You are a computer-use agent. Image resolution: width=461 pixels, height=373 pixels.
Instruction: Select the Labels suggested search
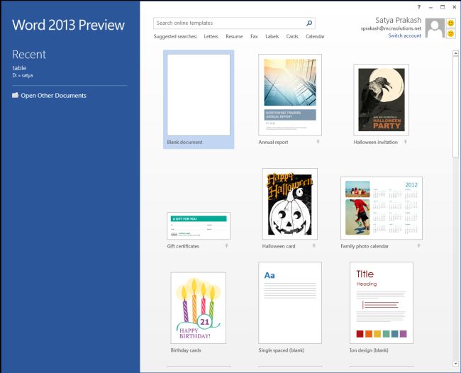(x=272, y=36)
